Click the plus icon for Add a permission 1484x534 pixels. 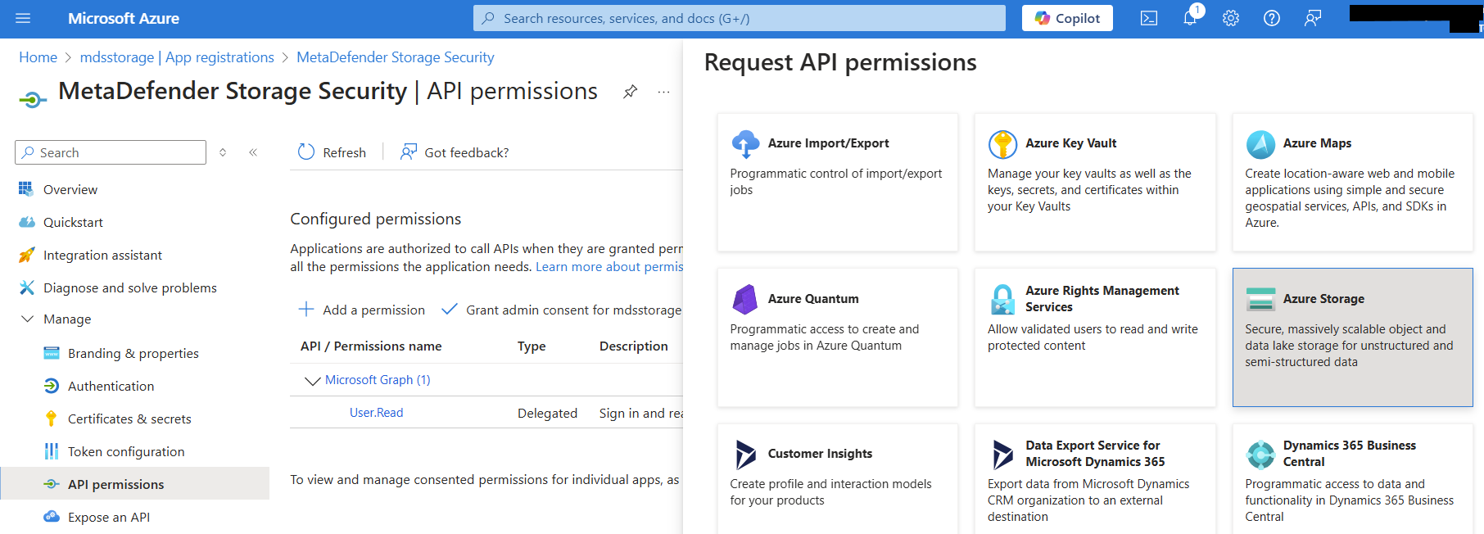306,310
